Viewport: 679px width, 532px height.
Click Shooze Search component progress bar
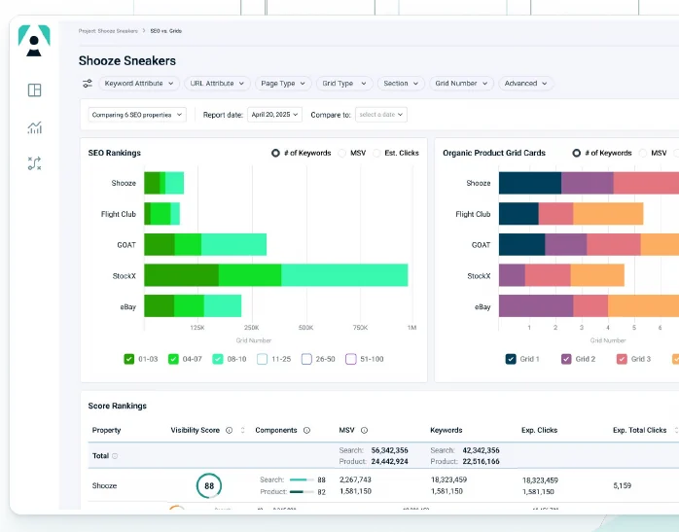point(302,479)
